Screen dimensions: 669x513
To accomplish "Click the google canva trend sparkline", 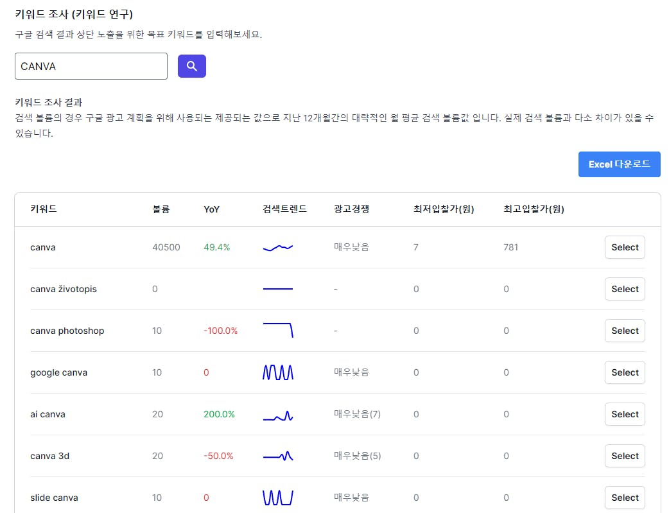I will point(278,372).
